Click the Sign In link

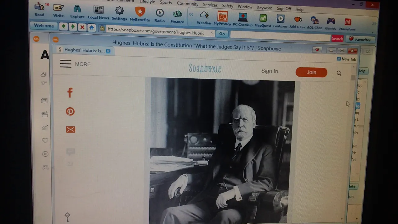[x=270, y=71]
